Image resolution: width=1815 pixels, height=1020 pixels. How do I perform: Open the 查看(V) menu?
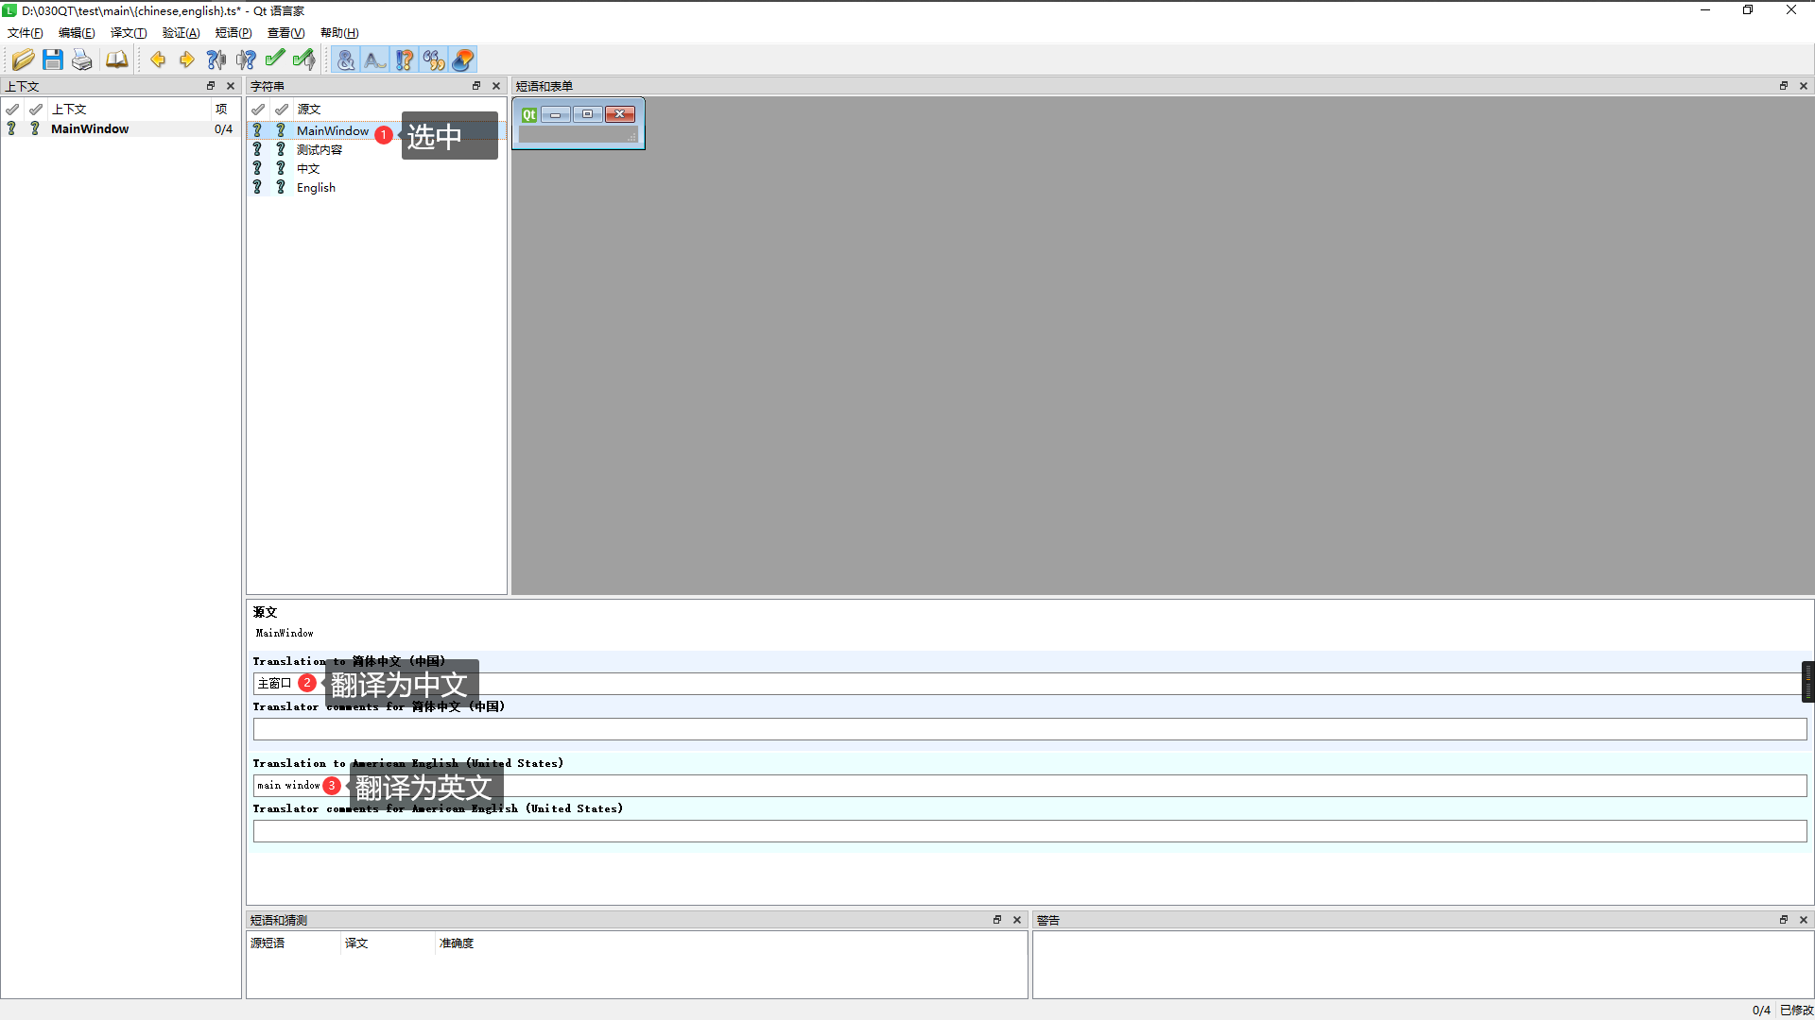point(285,33)
